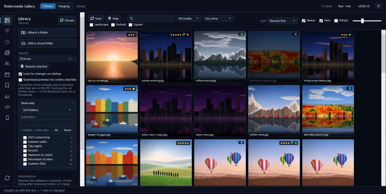Open the mobile device icon in the sidebar

[x=7, y=118]
